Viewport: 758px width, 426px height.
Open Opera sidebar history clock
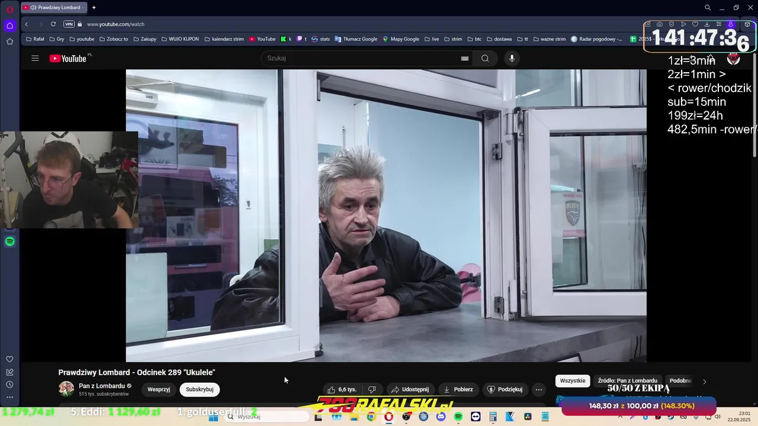point(9,385)
